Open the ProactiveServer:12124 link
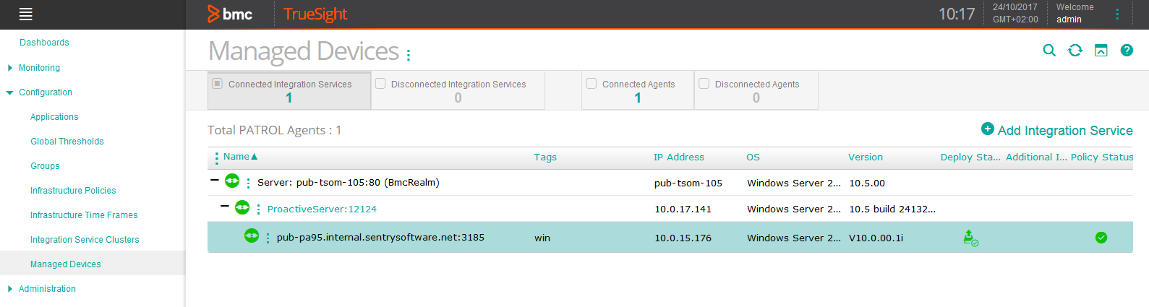This screenshot has height=307, width=1149. tap(322, 209)
